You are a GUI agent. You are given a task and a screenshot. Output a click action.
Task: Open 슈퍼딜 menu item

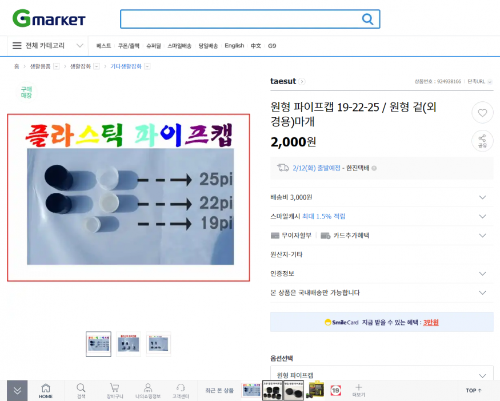[153, 46]
